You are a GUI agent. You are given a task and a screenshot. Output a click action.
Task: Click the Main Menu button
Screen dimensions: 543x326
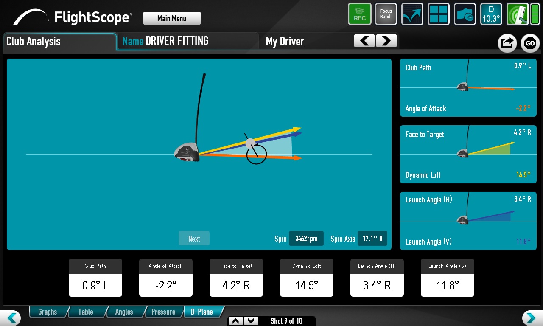click(172, 18)
